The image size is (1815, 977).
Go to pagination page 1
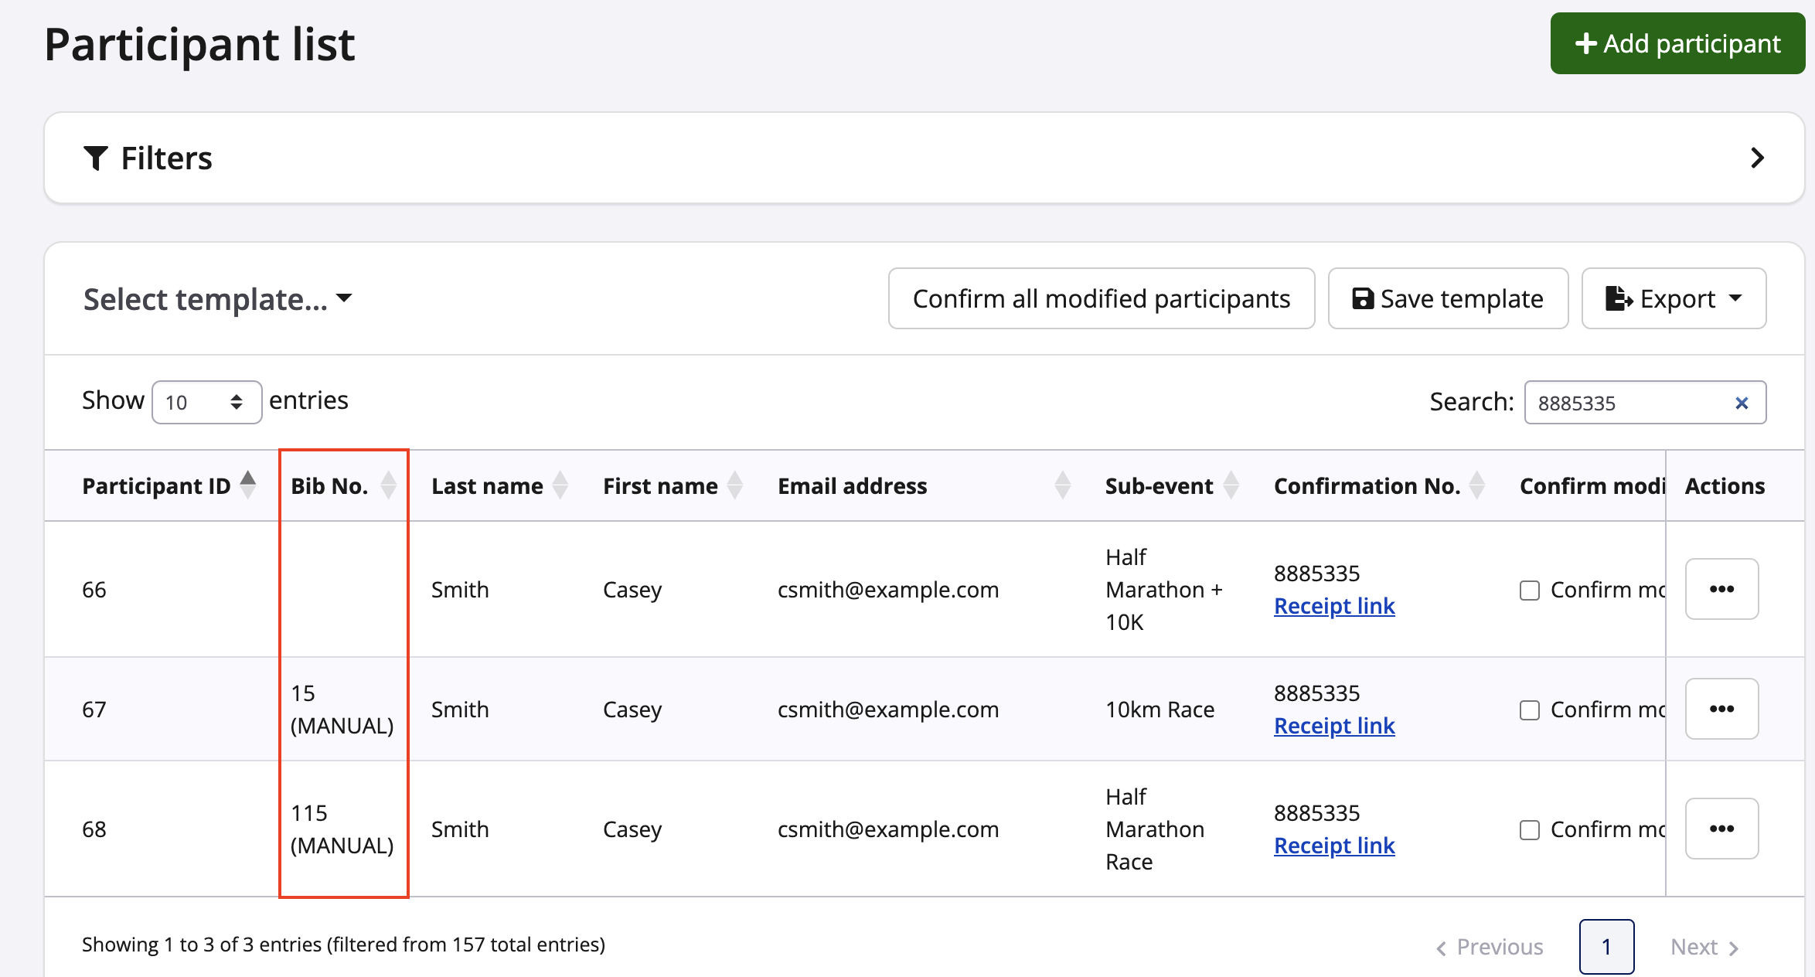pos(1606,946)
